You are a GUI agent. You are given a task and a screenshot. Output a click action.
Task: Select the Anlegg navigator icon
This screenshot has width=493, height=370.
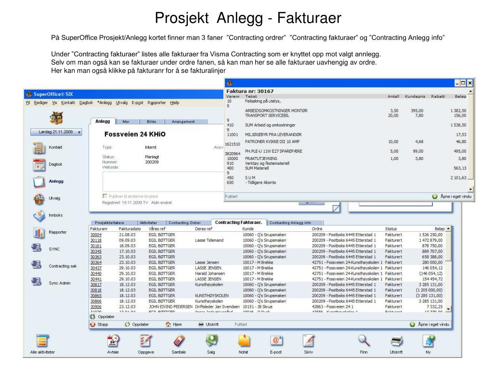[x=39, y=182]
